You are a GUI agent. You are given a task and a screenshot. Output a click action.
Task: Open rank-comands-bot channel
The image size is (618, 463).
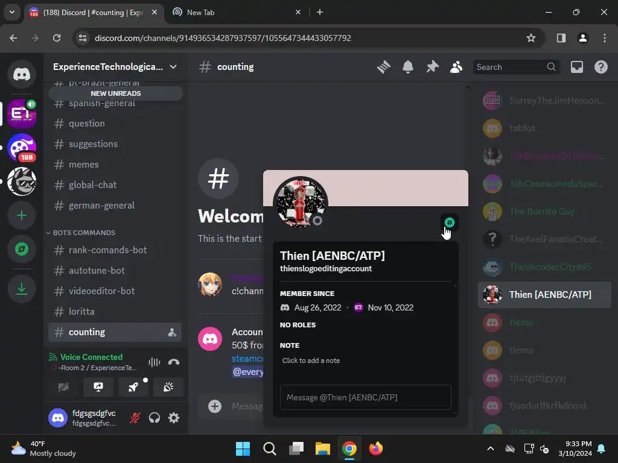tap(115, 250)
